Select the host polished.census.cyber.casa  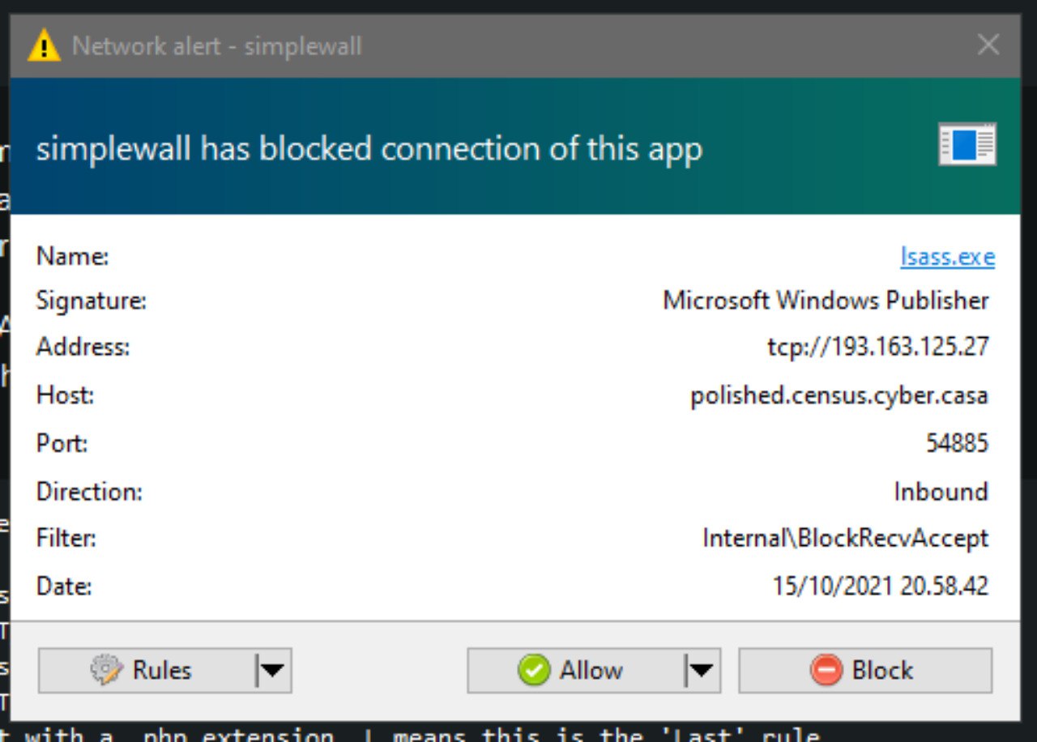(839, 395)
